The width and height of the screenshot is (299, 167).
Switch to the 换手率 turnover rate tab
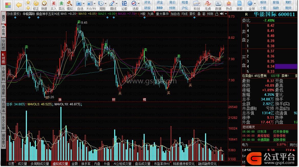[x=86, y=164]
